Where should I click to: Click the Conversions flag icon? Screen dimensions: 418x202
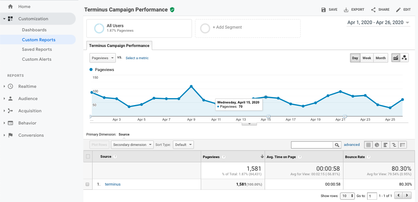[10, 135]
